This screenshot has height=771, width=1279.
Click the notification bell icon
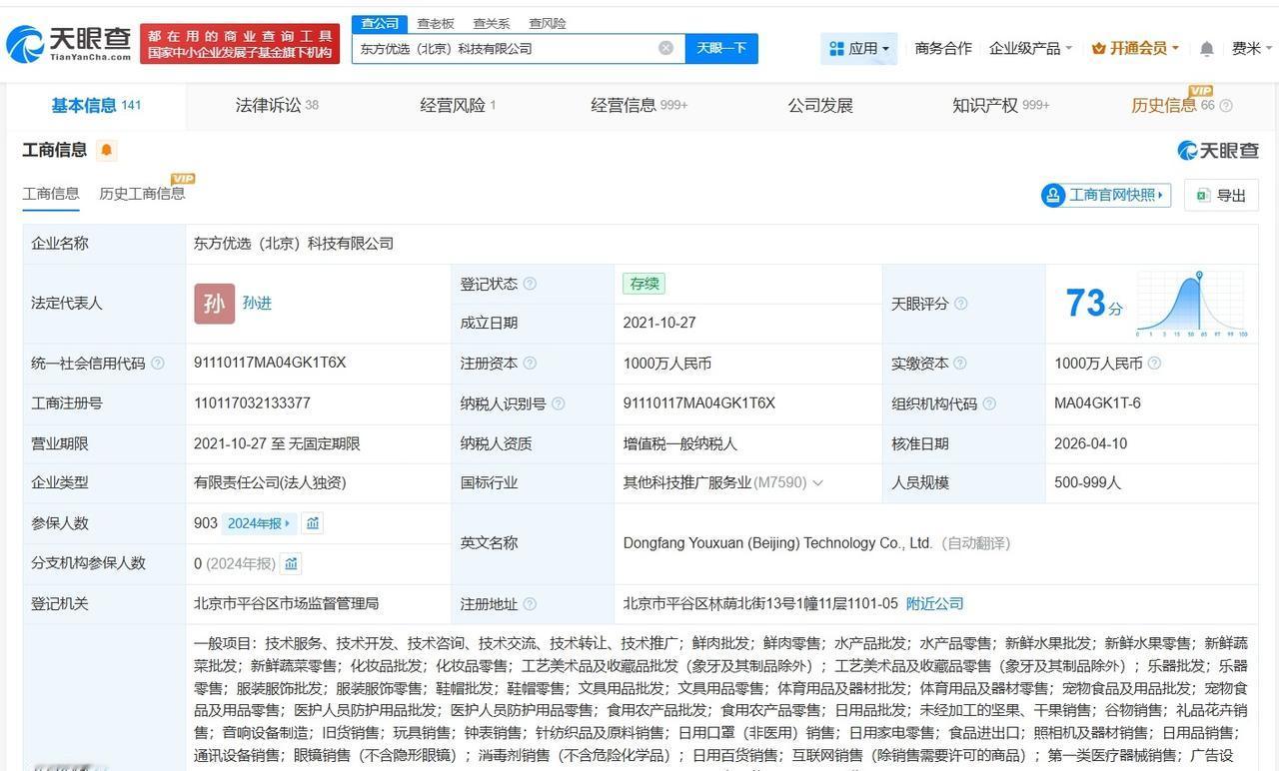1205,47
